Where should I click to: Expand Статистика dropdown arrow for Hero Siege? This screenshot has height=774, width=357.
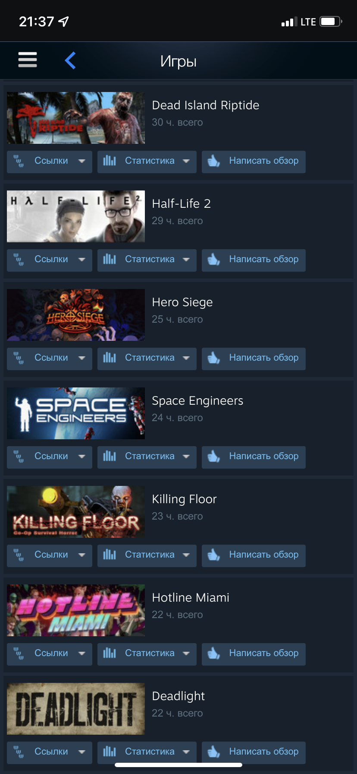tap(186, 358)
